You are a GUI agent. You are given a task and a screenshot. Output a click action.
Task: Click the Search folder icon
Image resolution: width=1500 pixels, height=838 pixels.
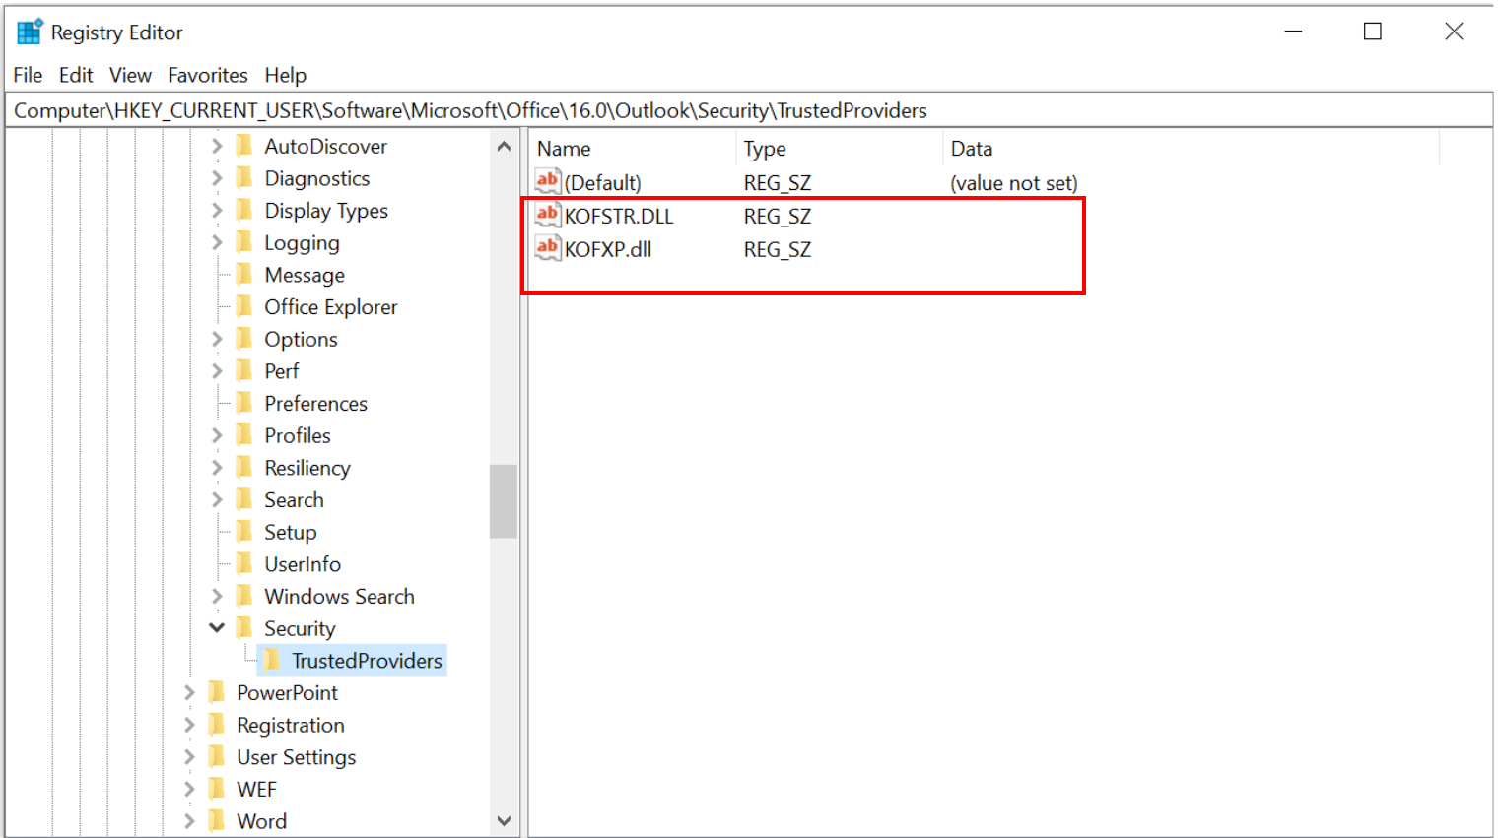[244, 499]
